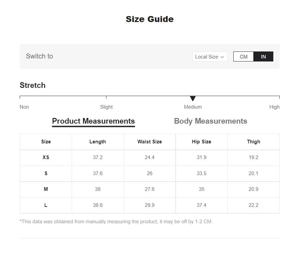Switch to Body Measurements tab
291x258 pixels.
click(x=210, y=121)
